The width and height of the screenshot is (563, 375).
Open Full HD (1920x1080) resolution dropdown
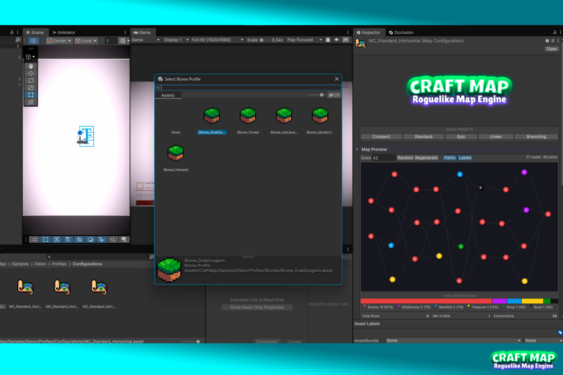coord(217,40)
